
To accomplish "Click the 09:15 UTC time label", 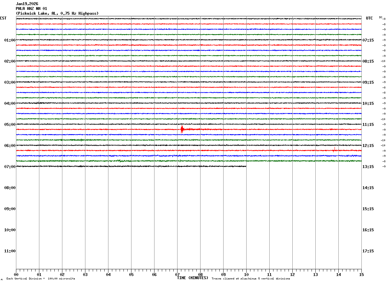I will tap(368, 82).
